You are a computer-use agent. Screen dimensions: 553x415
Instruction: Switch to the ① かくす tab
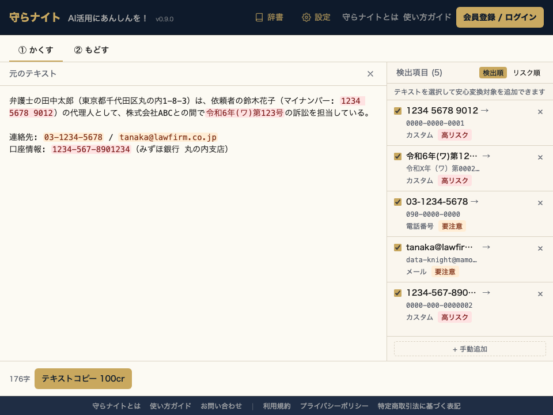pos(36,50)
